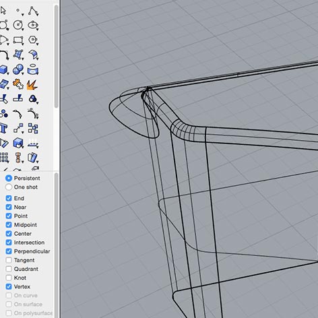
Task: Uncheck the End object snap
Action: [9, 198]
